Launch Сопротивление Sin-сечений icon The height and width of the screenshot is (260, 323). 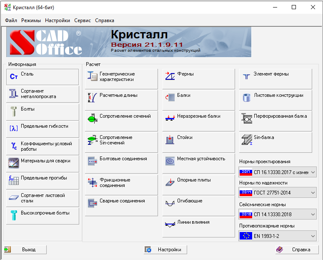92,140
